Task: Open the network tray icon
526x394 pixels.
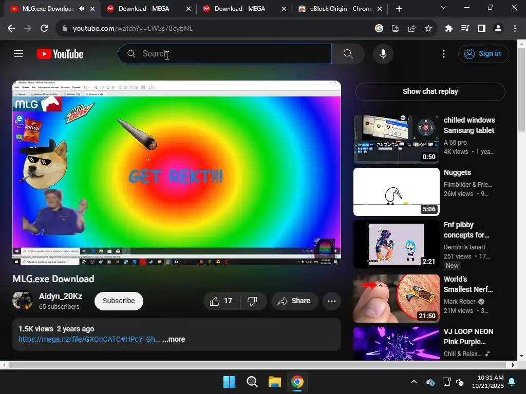Action: [446, 382]
